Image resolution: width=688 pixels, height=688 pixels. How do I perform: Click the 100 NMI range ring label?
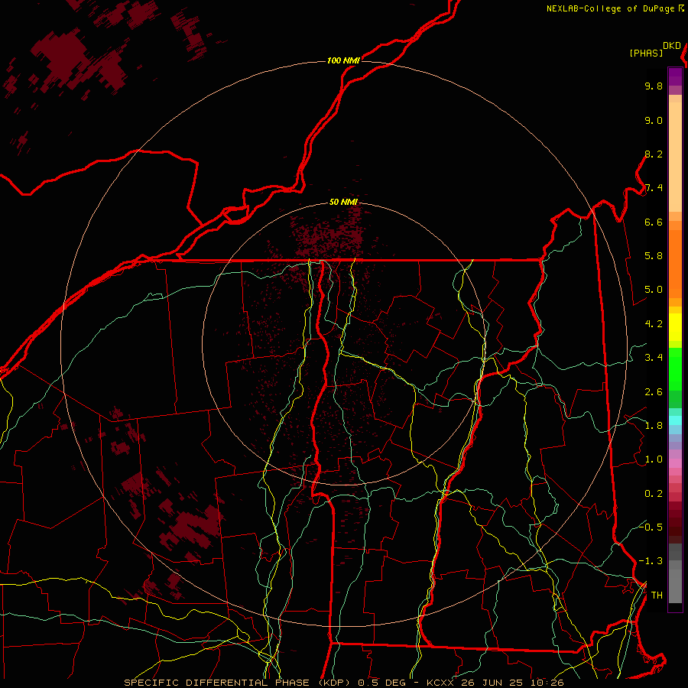343,60
